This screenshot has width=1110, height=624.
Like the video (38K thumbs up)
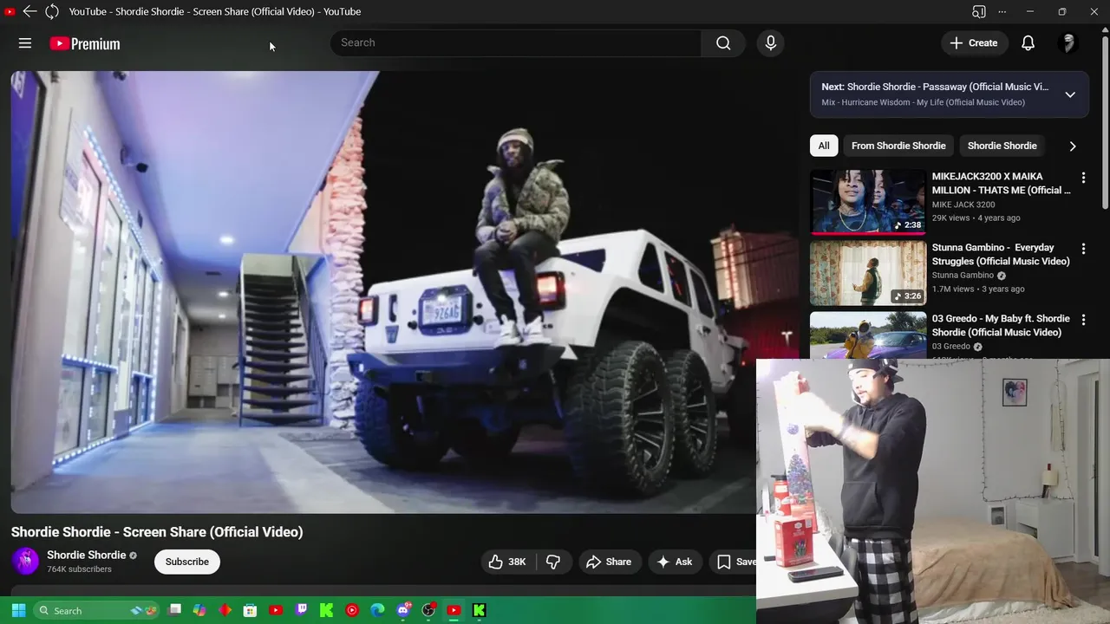508,562
